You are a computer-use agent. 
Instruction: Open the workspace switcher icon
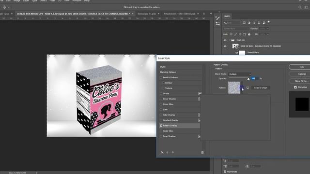(x=307, y=7)
